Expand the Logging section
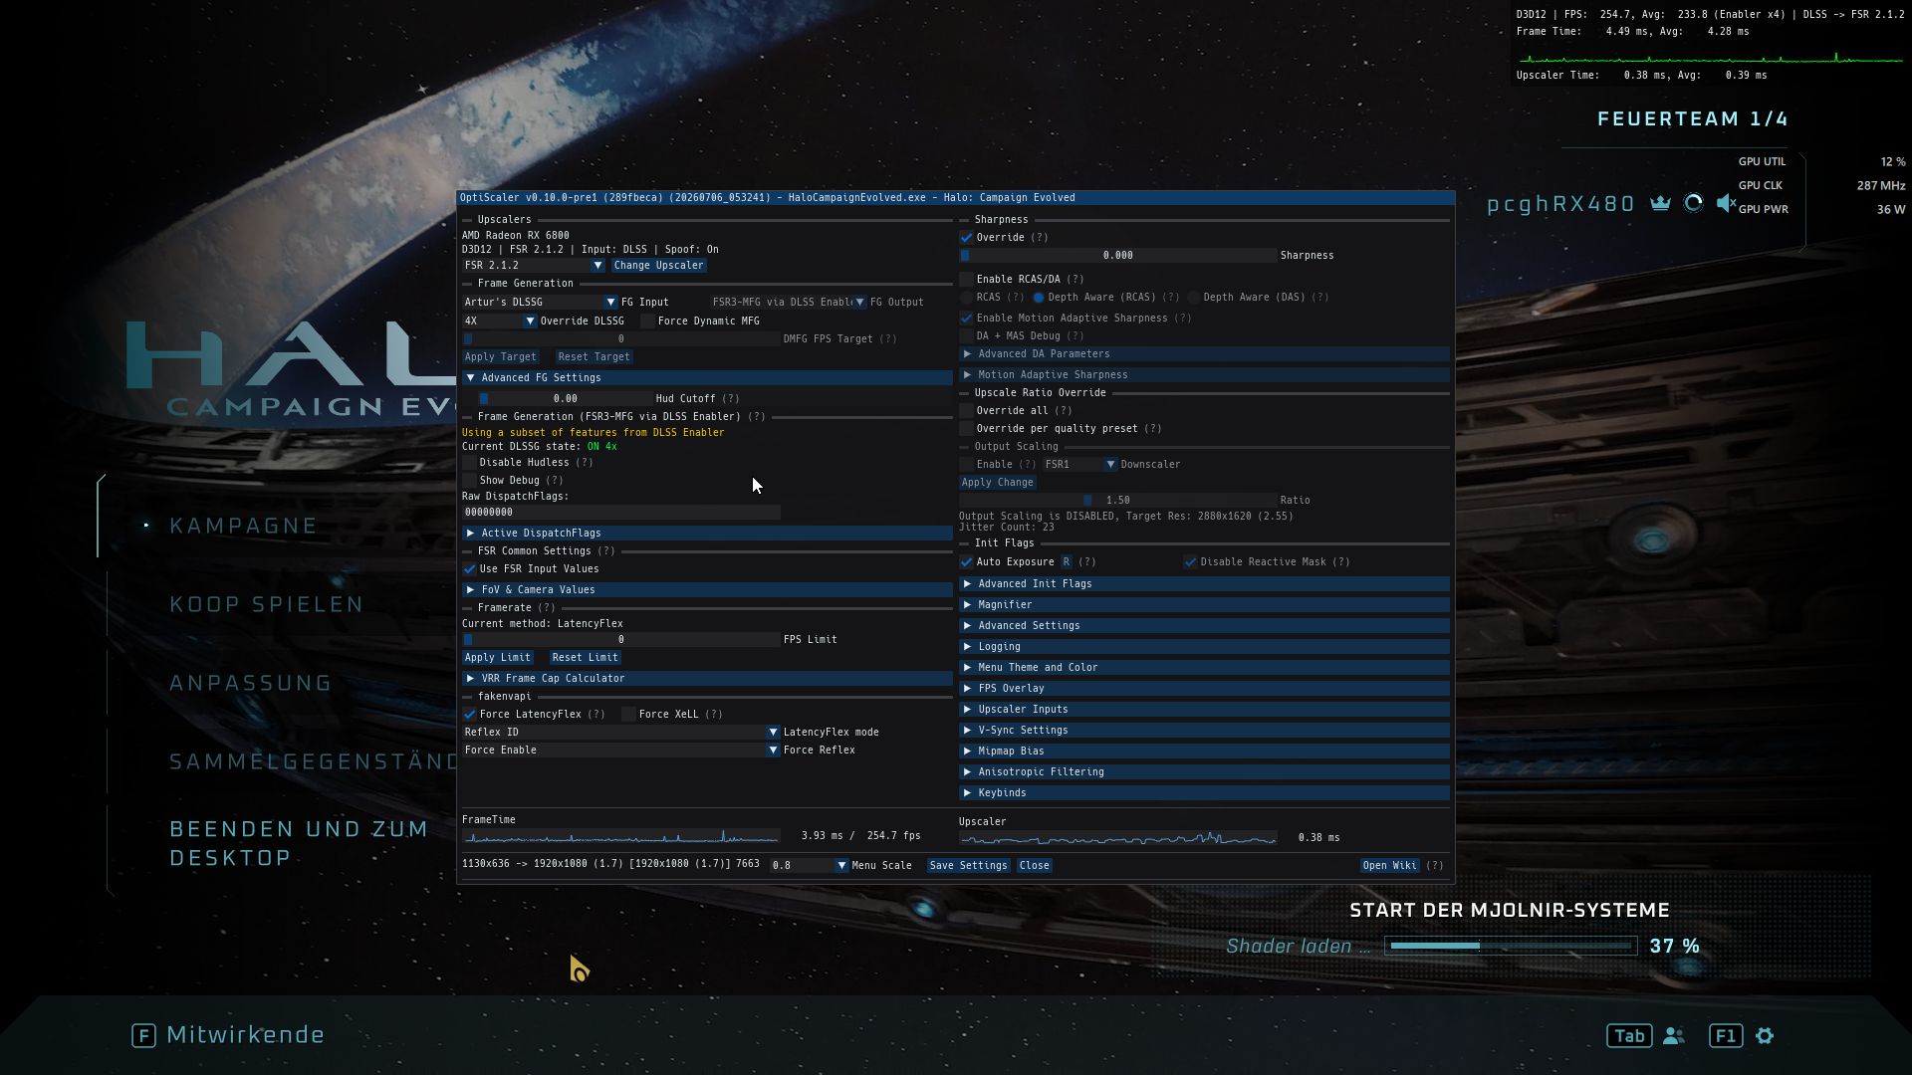Viewport: 1912px width, 1075px height. tap(1204, 647)
